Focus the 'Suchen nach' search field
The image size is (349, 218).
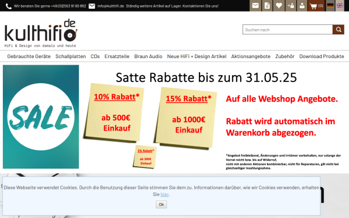pos(287,30)
